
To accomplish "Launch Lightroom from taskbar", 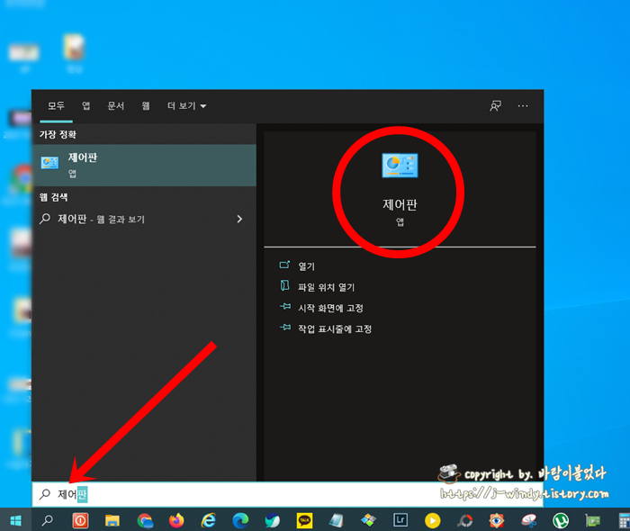I will point(400,520).
